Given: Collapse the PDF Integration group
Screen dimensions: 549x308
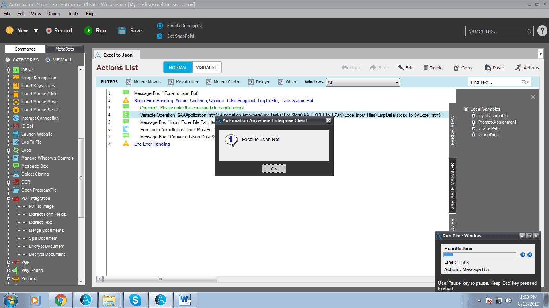Looking at the screenshot, I should tap(9, 198).
